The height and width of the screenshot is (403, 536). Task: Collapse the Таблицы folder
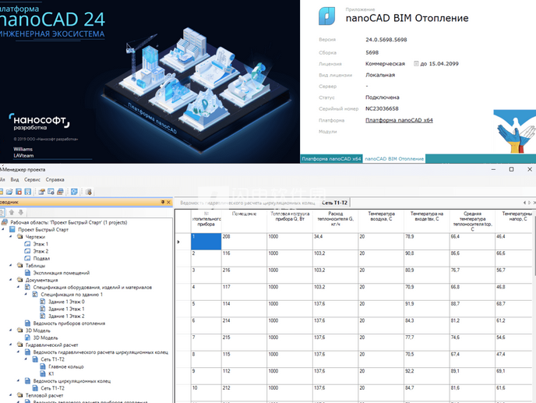click(11, 265)
